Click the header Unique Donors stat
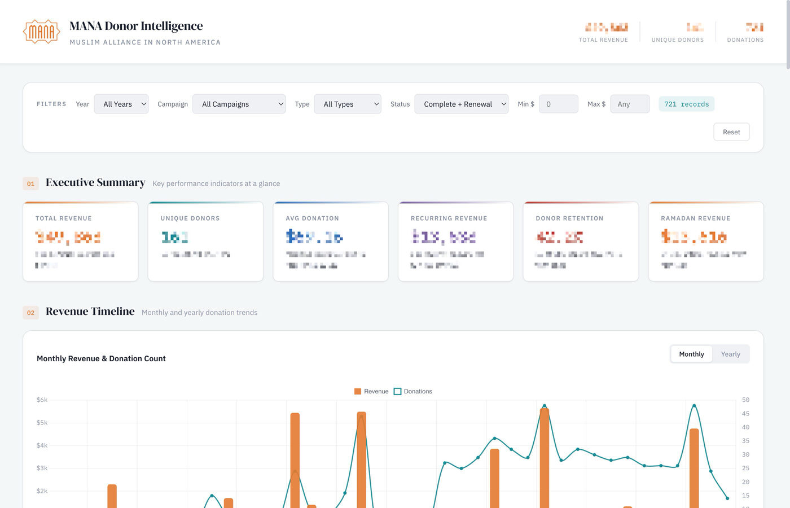Image resolution: width=790 pixels, height=508 pixels. click(x=678, y=32)
